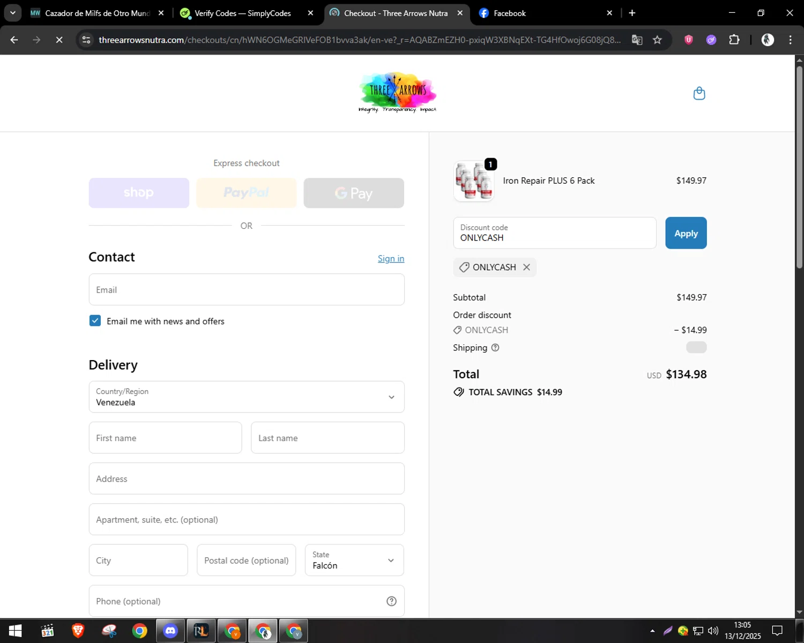Show hidden system tray icons
The height and width of the screenshot is (643, 804).
(x=652, y=631)
